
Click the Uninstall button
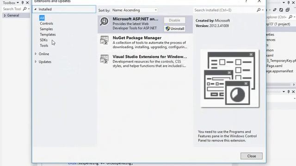174,29
